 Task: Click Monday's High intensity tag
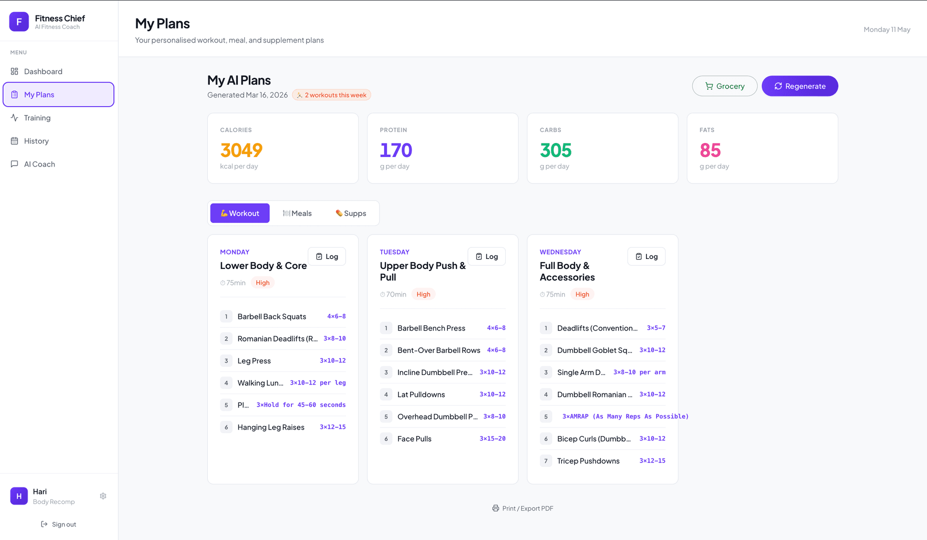(262, 283)
